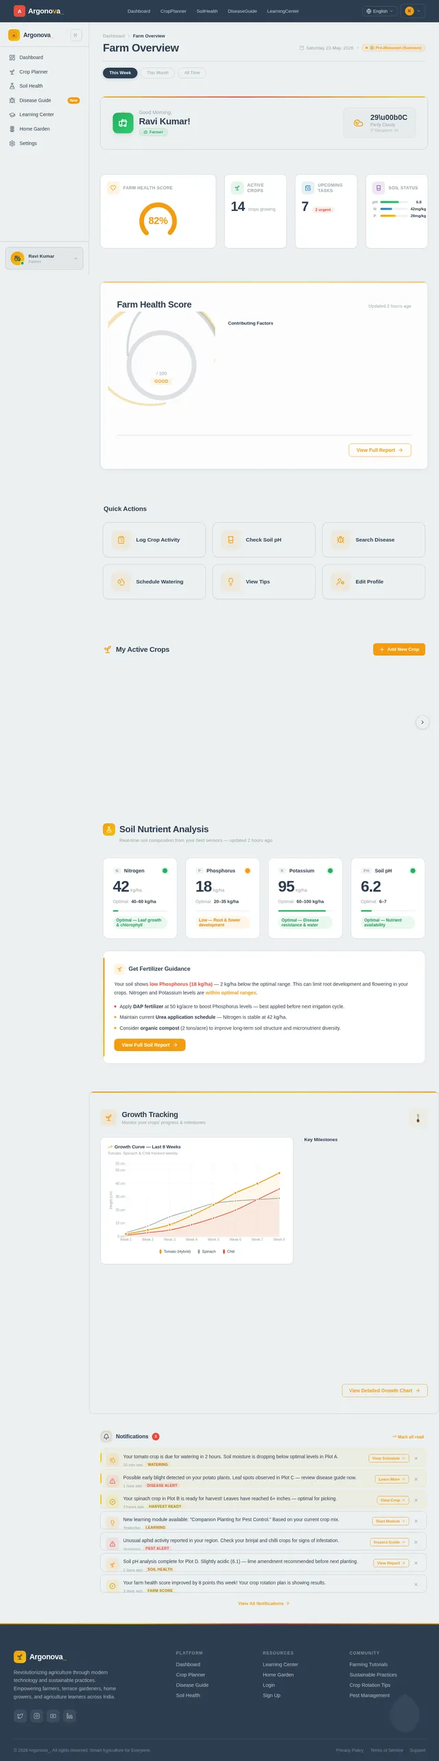Open the user avatar dropdown in top bar
The height and width of the screenshot is (1761, 439).
point(413,11)
